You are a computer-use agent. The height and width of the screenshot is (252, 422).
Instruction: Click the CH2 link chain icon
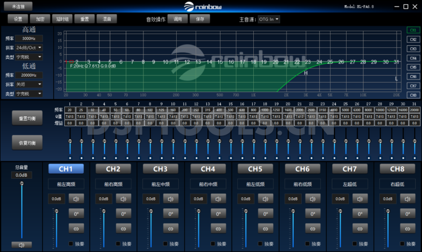coord(123,228)
